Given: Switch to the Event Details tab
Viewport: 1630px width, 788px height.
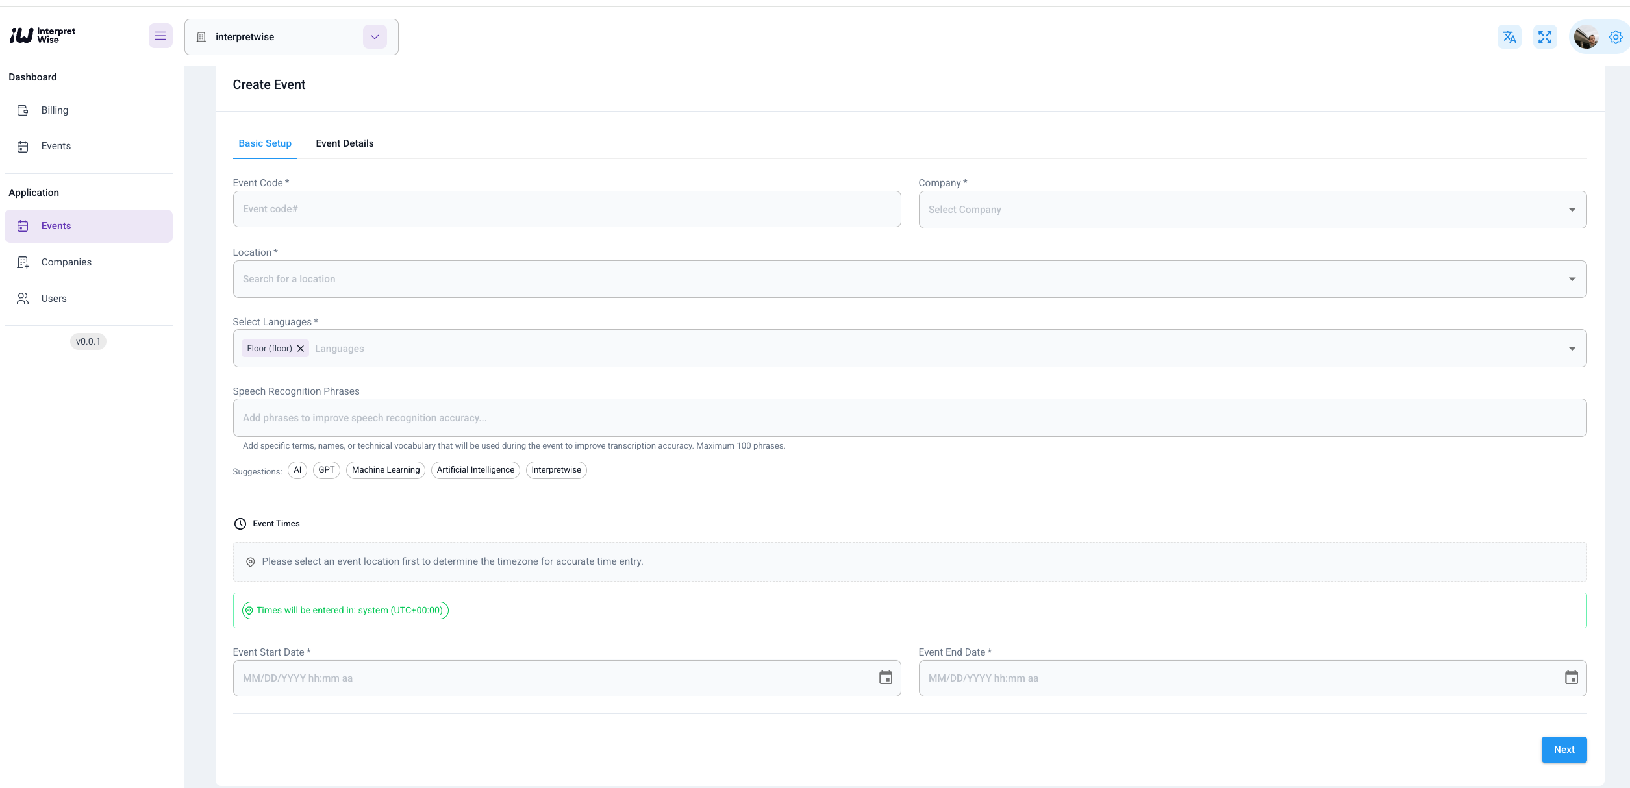Looking at the screenshot, I should [344, 143].
